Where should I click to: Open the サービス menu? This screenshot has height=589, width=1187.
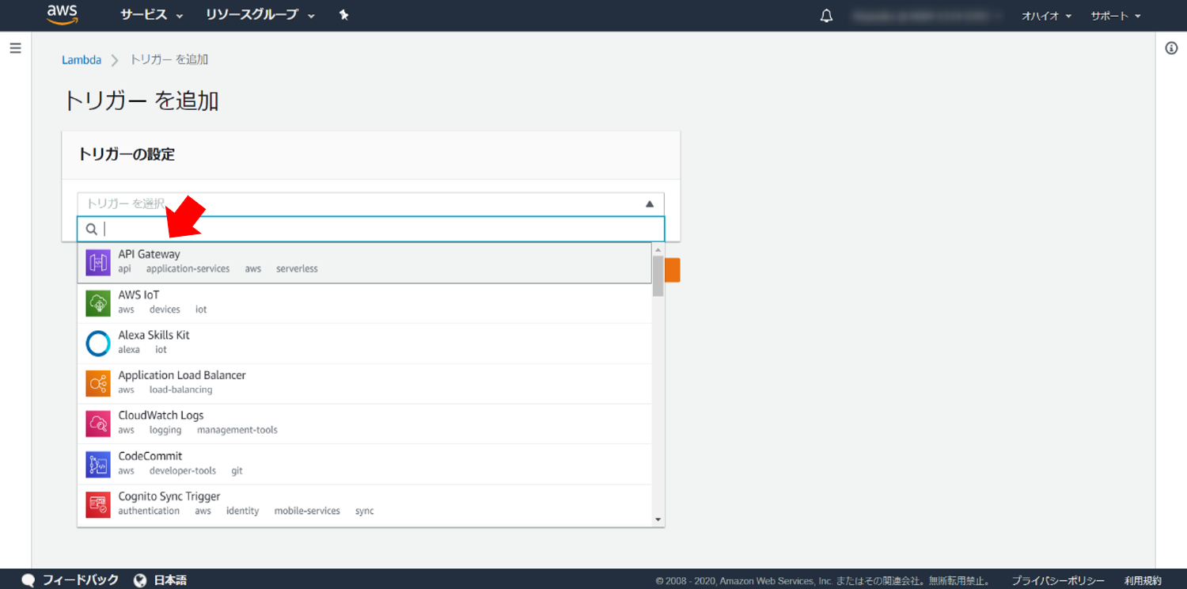coord(151,15)
